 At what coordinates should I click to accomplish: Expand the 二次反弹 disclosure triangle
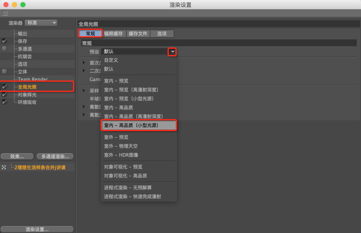coord(84,71)
